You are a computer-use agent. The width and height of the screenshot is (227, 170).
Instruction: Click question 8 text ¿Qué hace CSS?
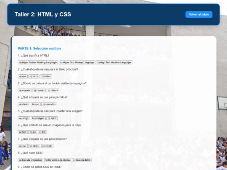point(31,153)
